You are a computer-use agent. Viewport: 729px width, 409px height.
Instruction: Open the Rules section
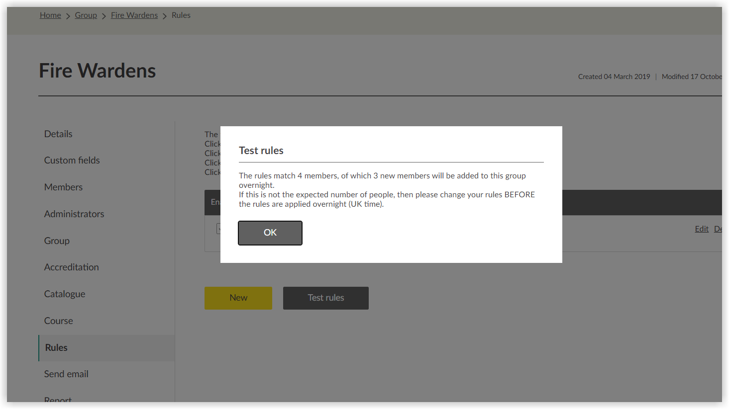(x=56, y=347)
